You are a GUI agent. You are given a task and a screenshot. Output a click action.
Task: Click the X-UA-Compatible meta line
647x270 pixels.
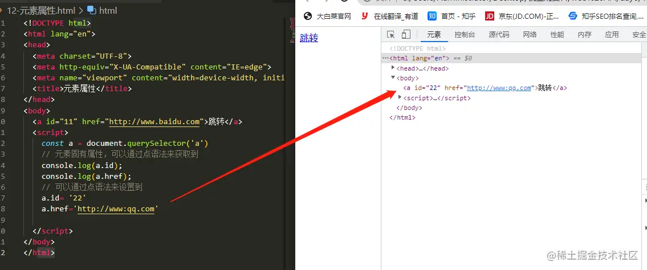tap(152, 67)
